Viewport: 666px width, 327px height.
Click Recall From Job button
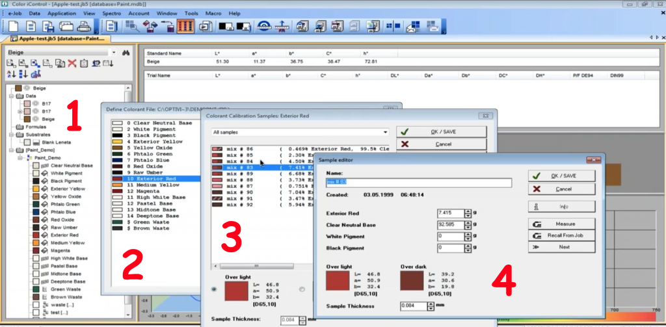click(x=561, y=235)
